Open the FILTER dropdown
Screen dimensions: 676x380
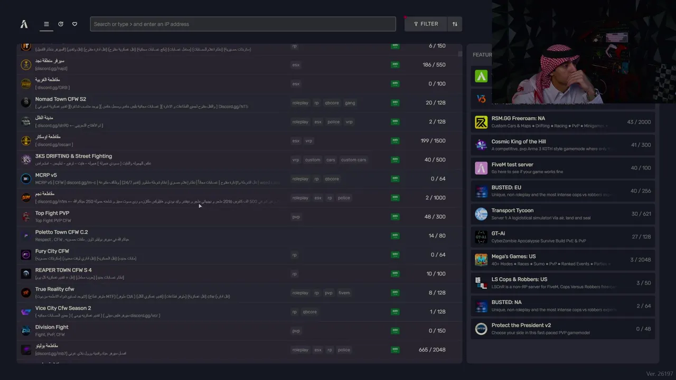[426, 24]
